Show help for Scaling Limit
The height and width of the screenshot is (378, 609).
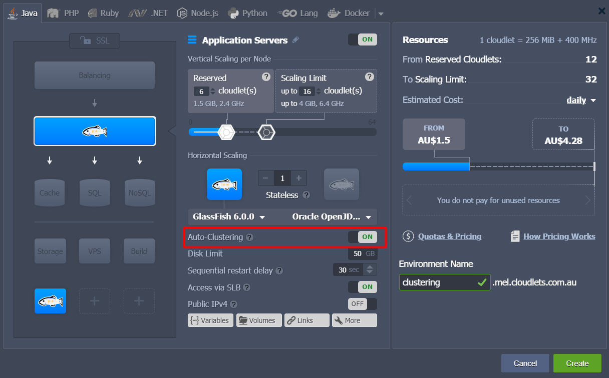tap(370, 76)
